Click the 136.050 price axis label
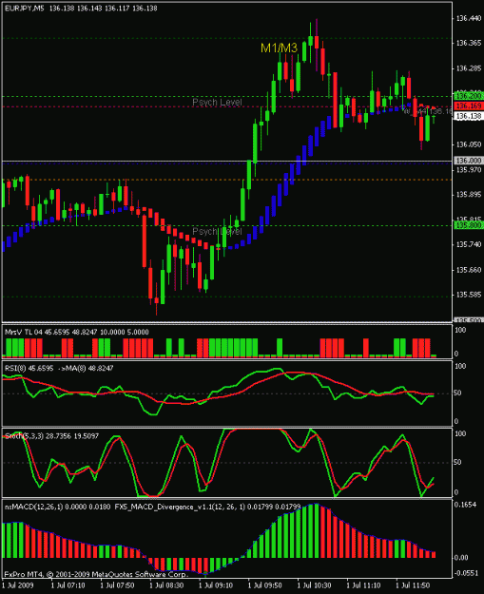The image size is (484, 594). click(x=469, y=144)
